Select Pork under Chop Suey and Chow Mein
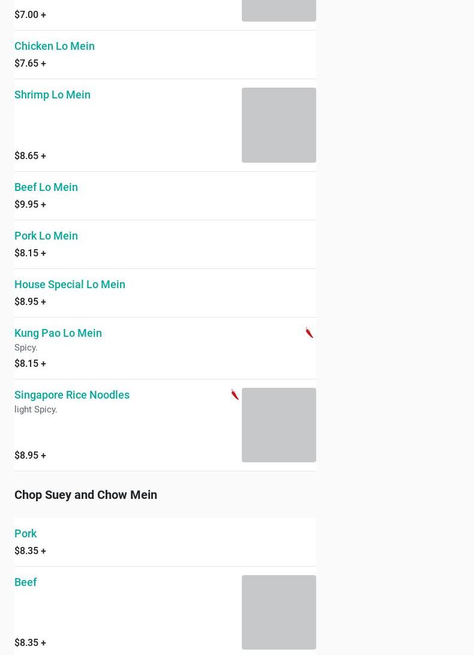The width and height of the screenshot is (474, 655). (x=25, y=533)
